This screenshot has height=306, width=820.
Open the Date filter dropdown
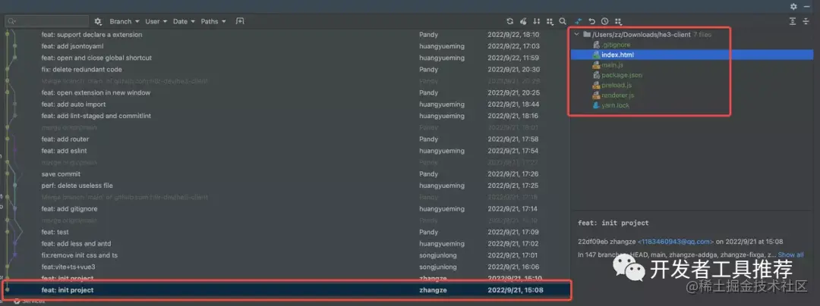184,21
